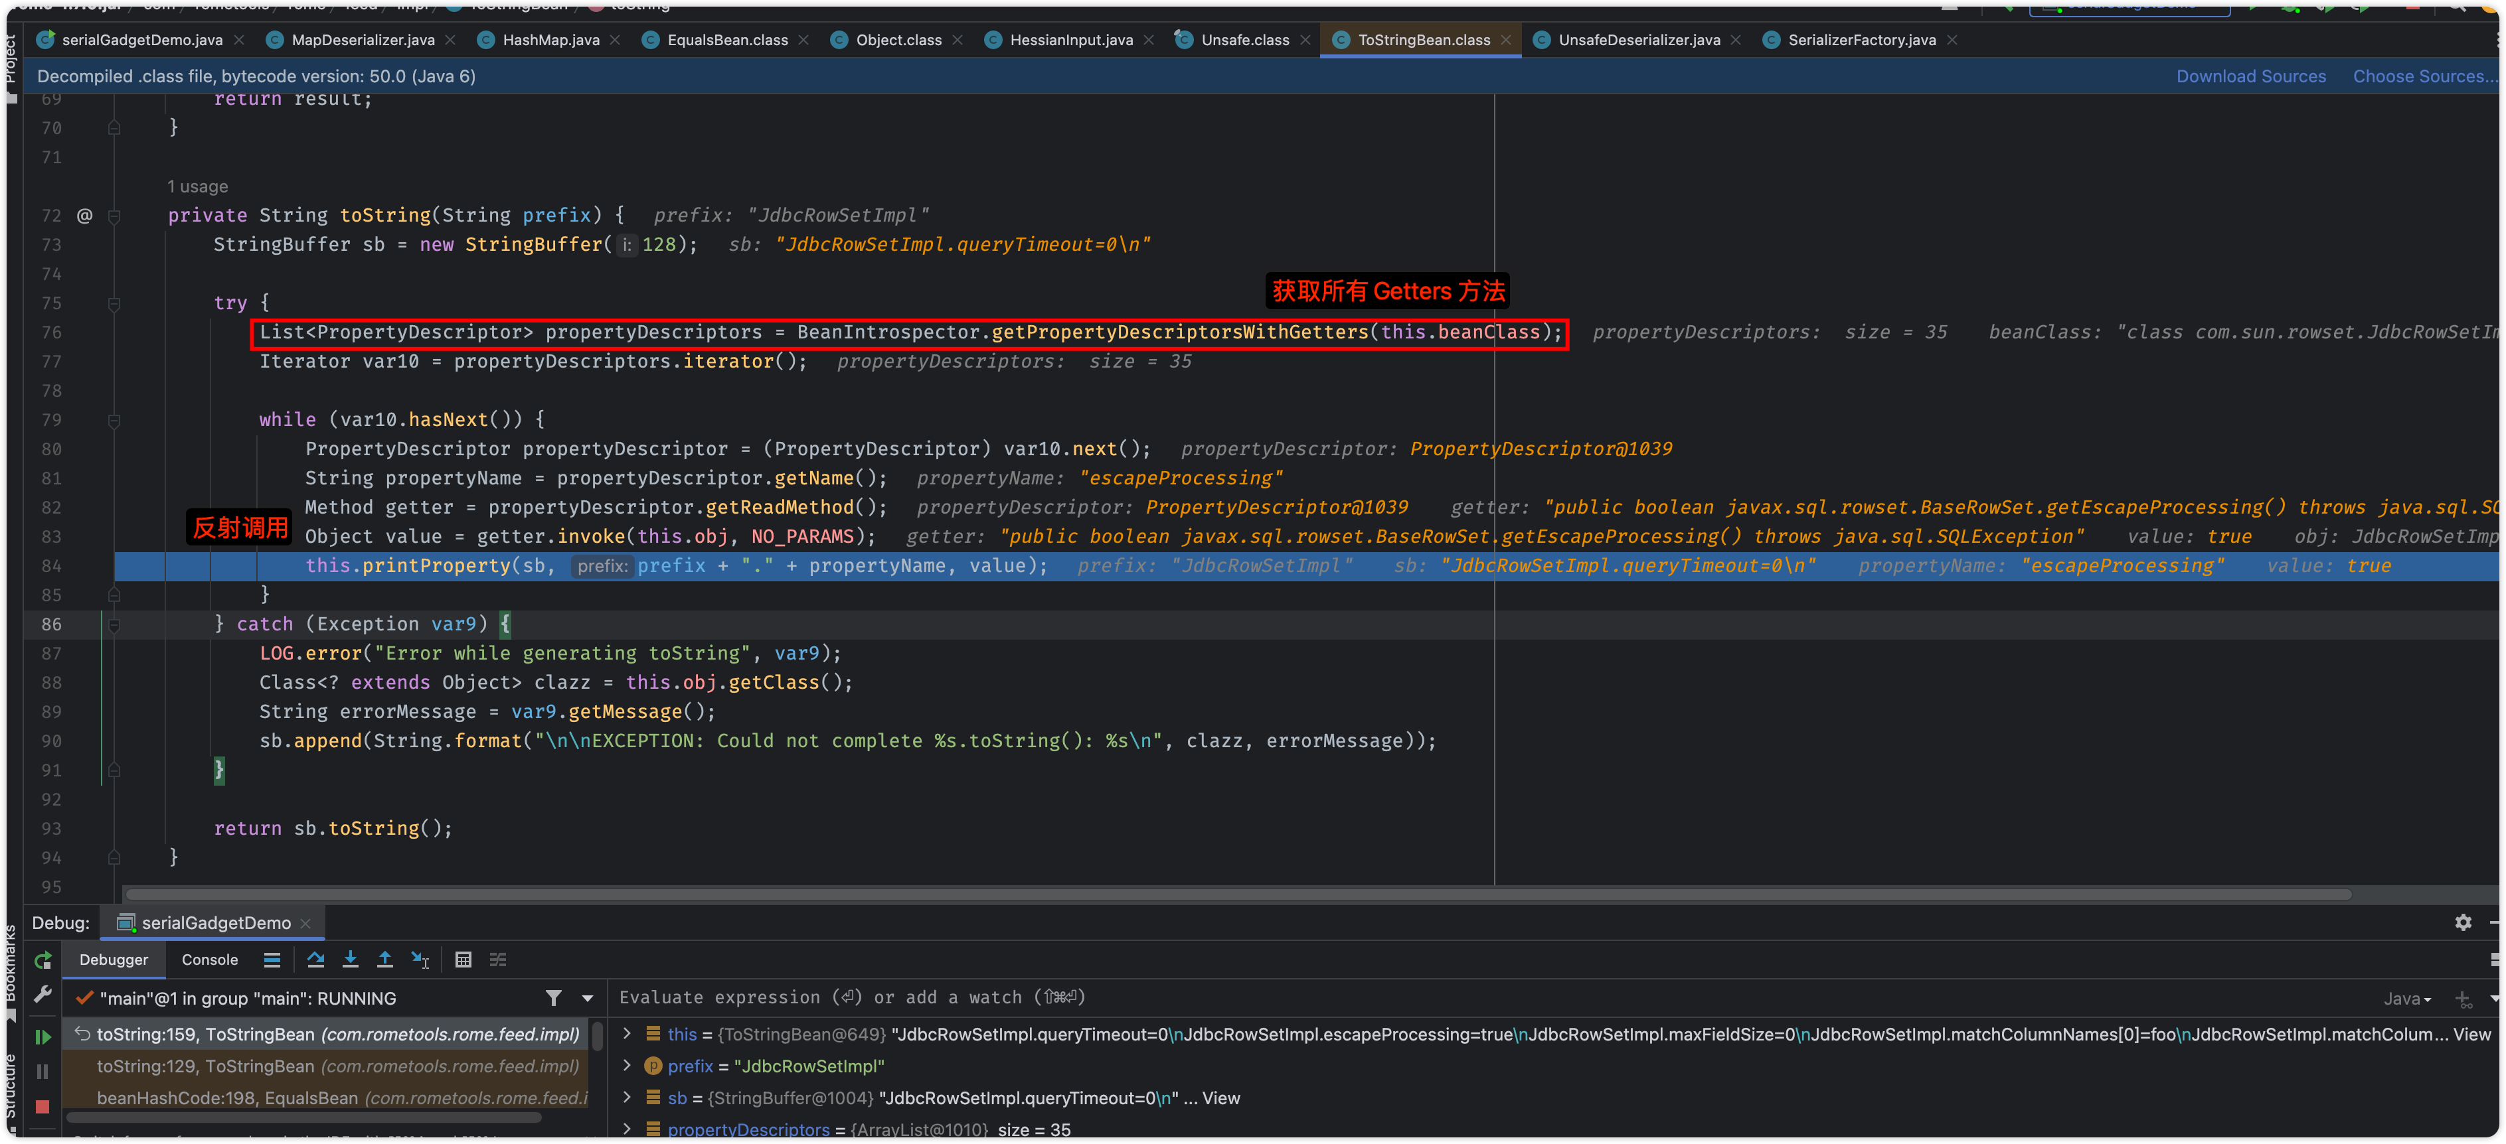Open the debug panel gear settings
Screen dimensions: 2506x1144
click(x=2462, y=922)
